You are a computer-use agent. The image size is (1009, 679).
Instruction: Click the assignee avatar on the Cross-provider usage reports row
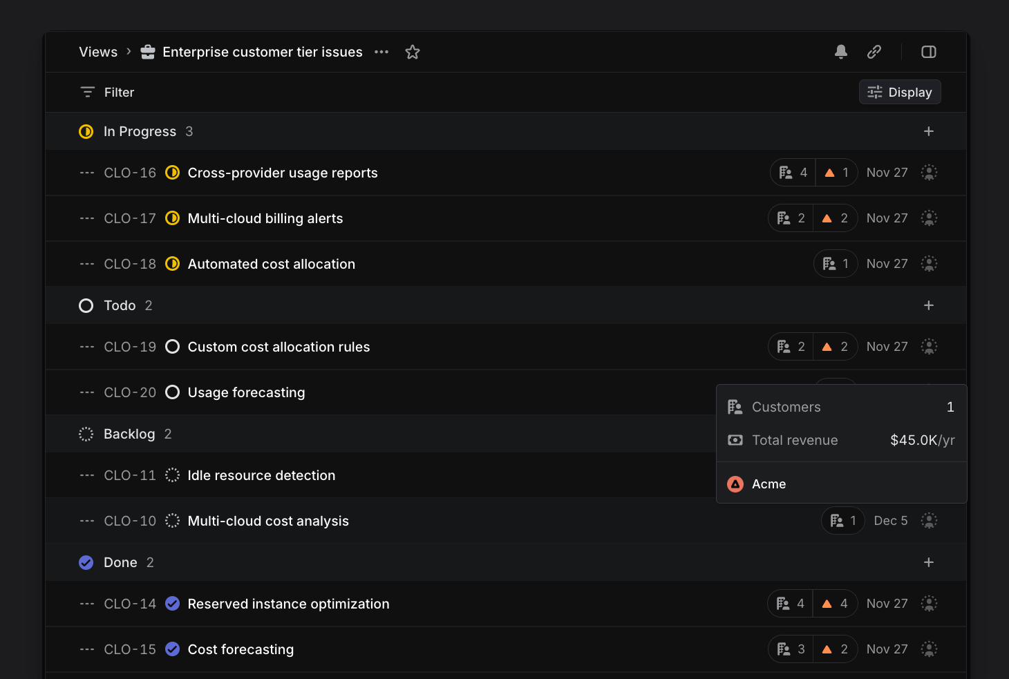pyautogui.click(x=929, y=172)
